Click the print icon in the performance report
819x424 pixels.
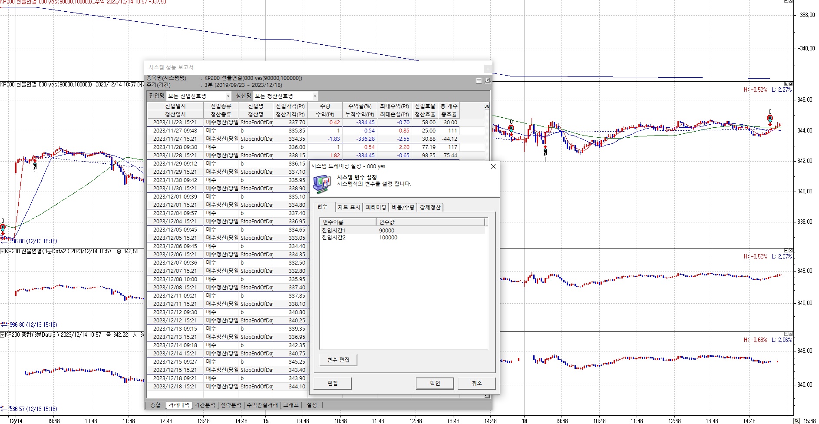coord(487,81)
